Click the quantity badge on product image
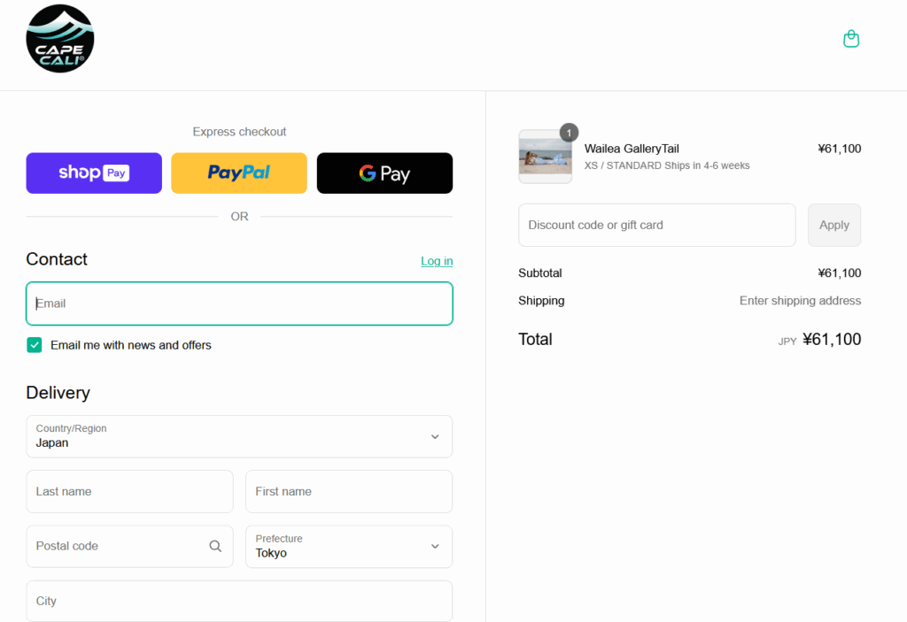 click(570, 133)
